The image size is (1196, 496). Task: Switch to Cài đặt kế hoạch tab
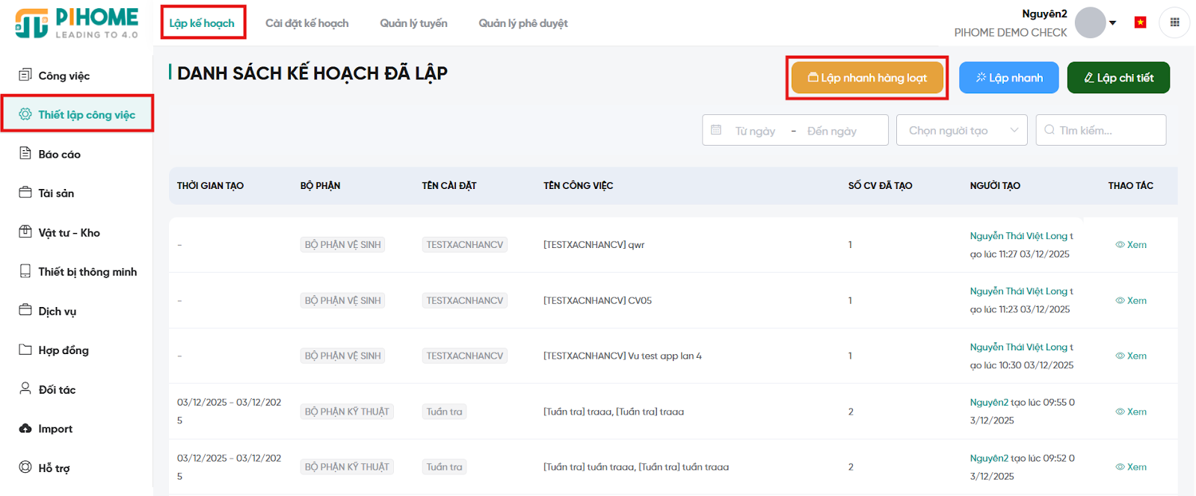click(306, 23)
